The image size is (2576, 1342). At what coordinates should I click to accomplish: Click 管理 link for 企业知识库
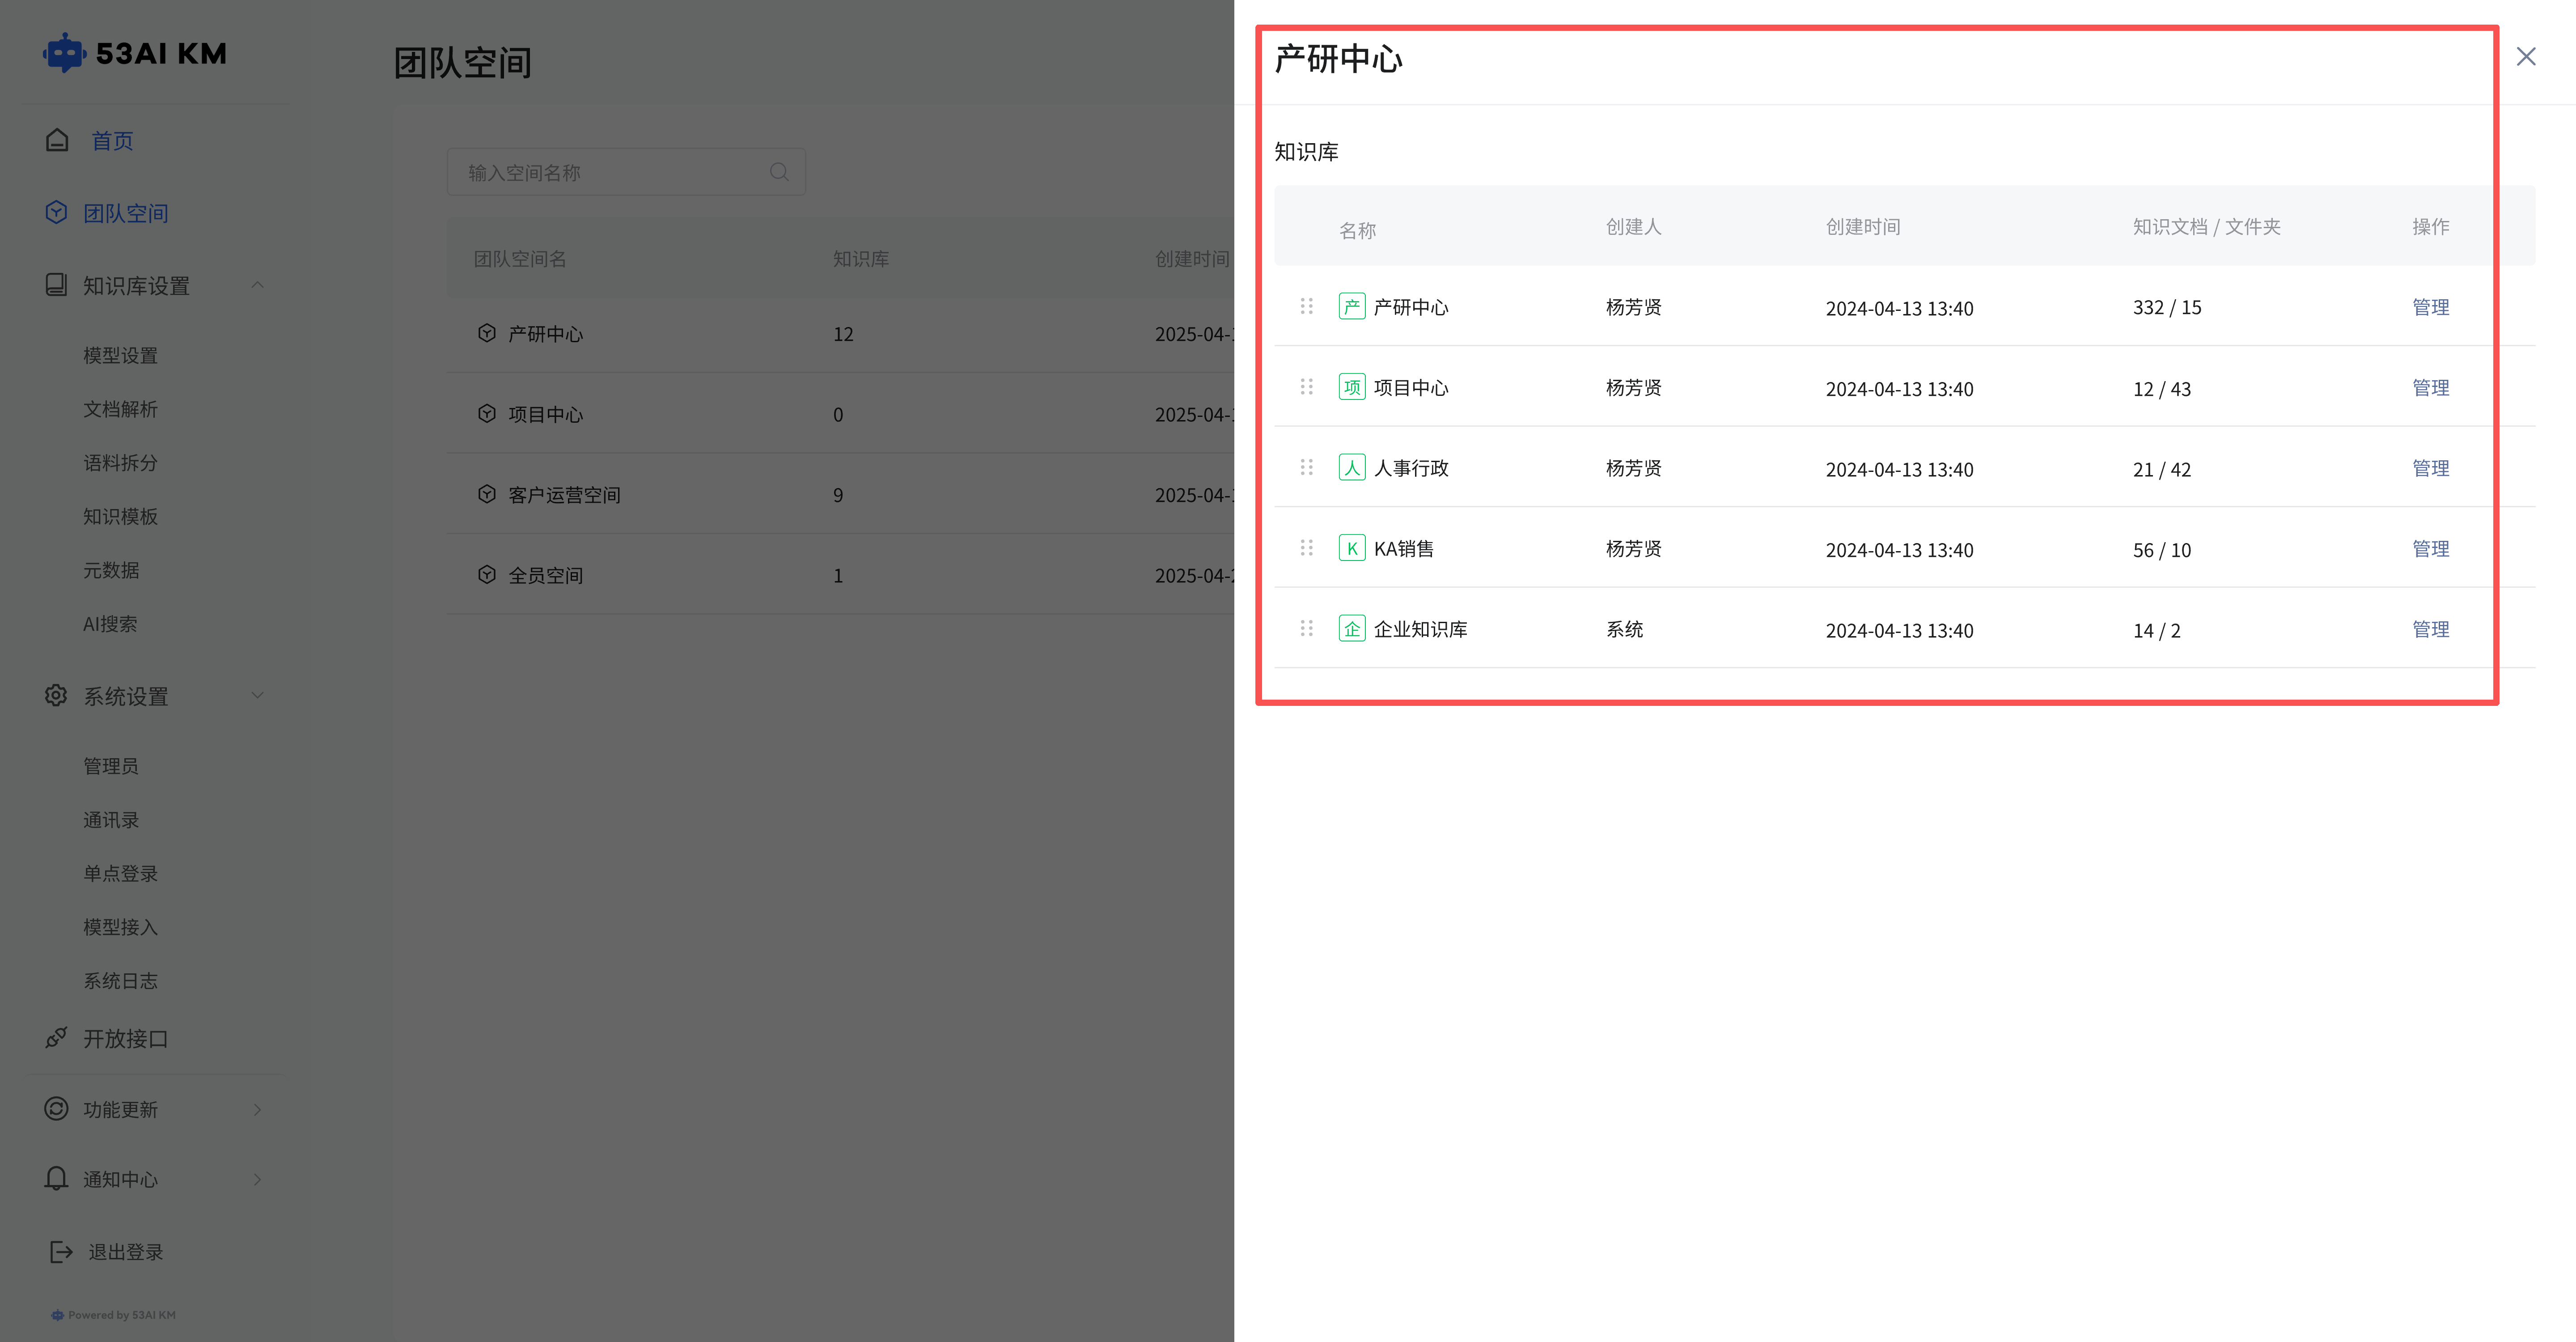[x=2430, y=629]
